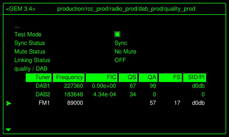Click the Linking Status OFF value
Viewport: 229px width, 137px height.
120,60
